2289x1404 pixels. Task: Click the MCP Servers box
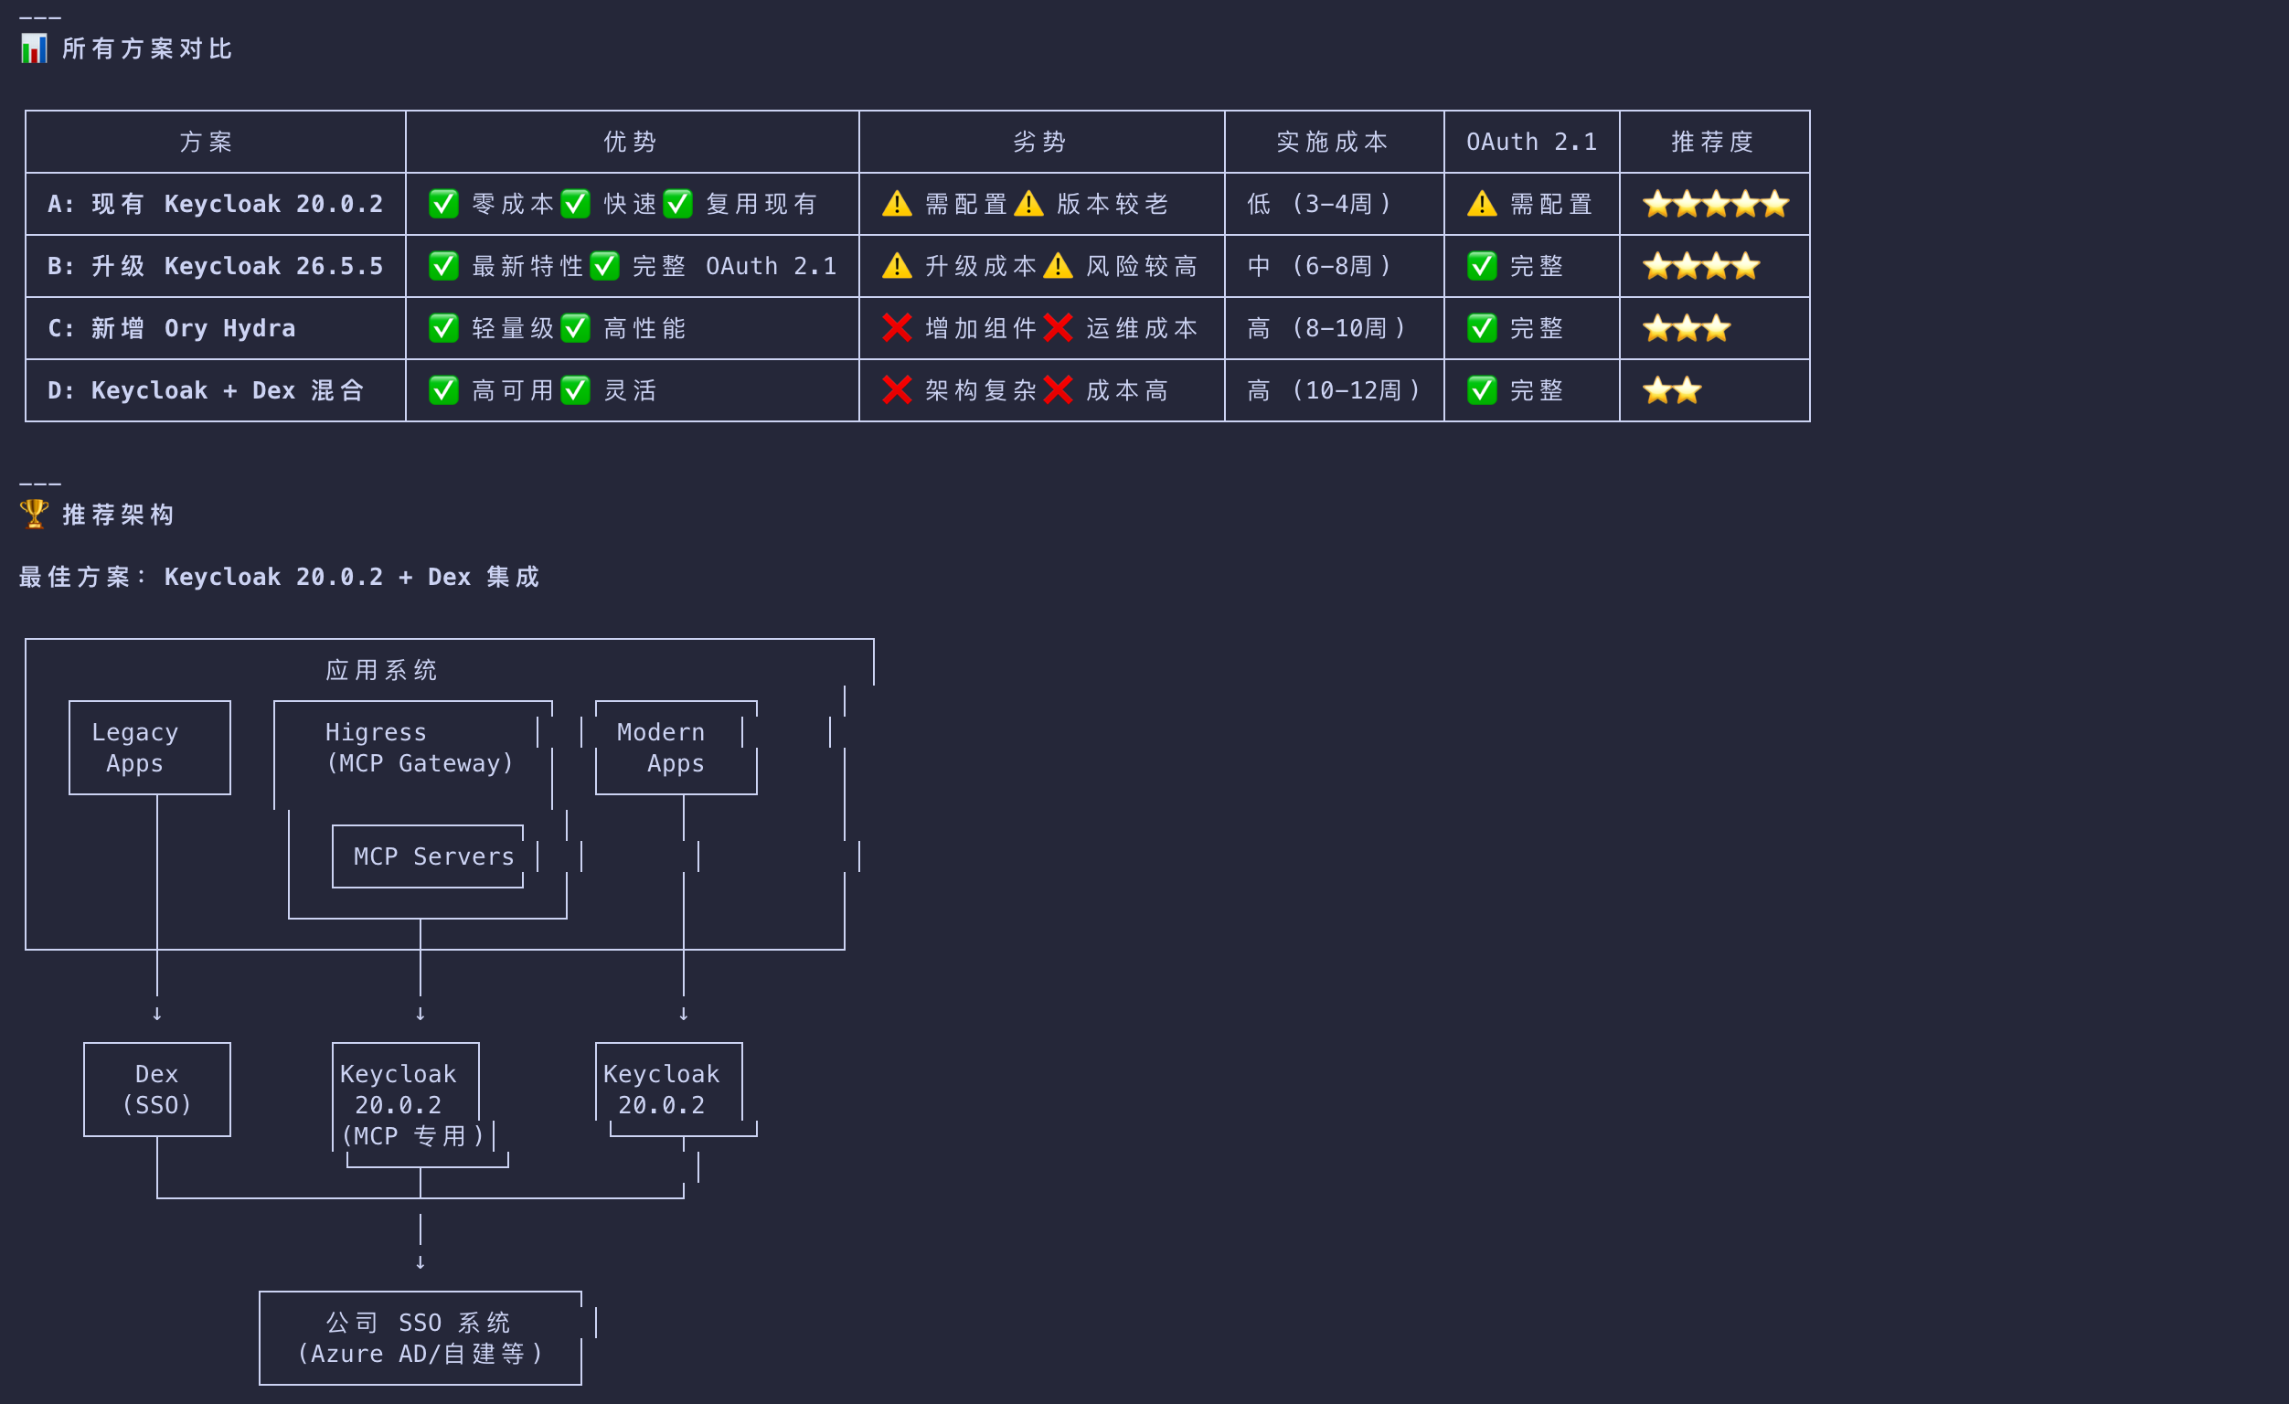[433, 856]
